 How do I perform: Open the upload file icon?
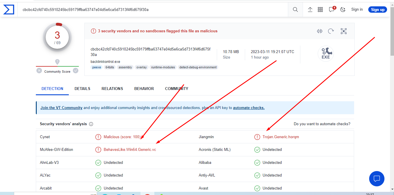tap(310, 10)
